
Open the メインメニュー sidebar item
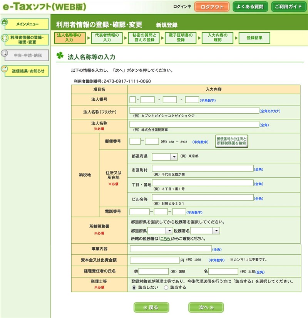coord(27,24)
